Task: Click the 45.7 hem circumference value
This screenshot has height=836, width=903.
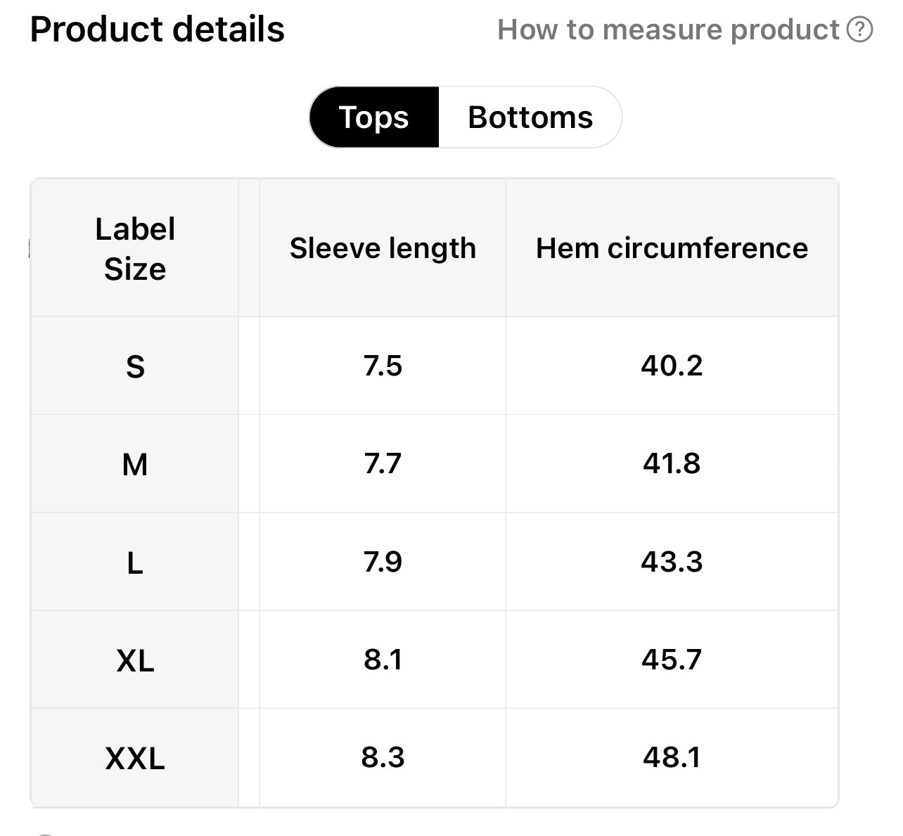Action: pyautogui.click(x=672, y=660)
